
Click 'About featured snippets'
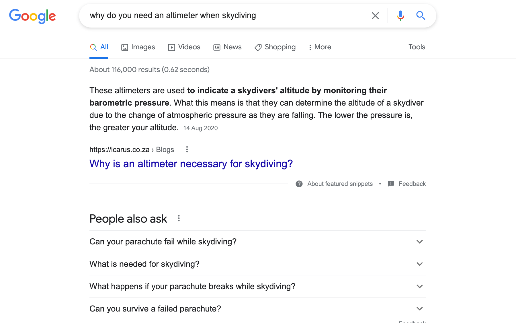click(339, 184)
